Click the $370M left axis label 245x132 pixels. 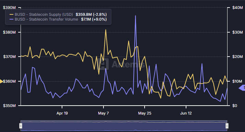[9, 57]
